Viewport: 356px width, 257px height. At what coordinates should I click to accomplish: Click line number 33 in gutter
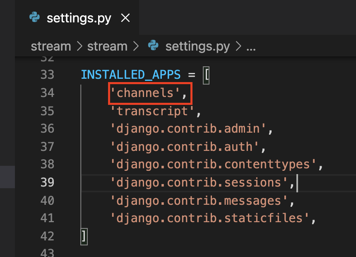click(x=48, y=75)
